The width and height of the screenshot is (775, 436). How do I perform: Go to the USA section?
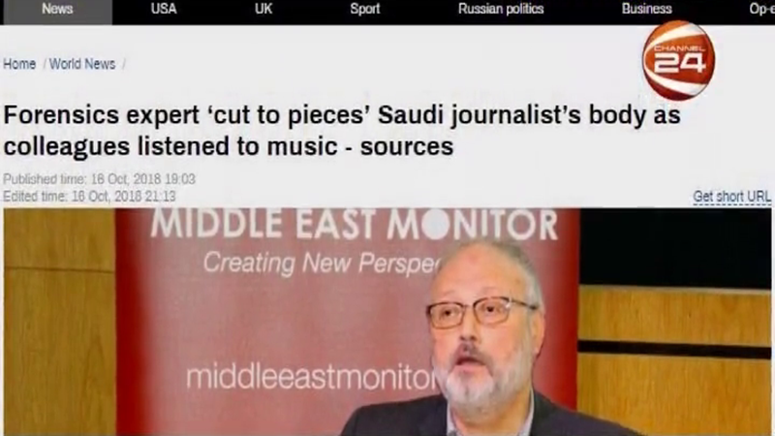[164, 9]
